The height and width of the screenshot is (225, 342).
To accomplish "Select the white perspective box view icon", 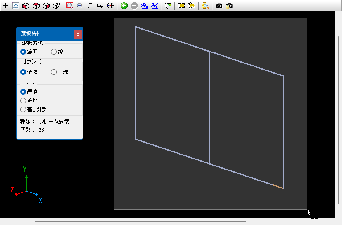I will coord(56,6).
